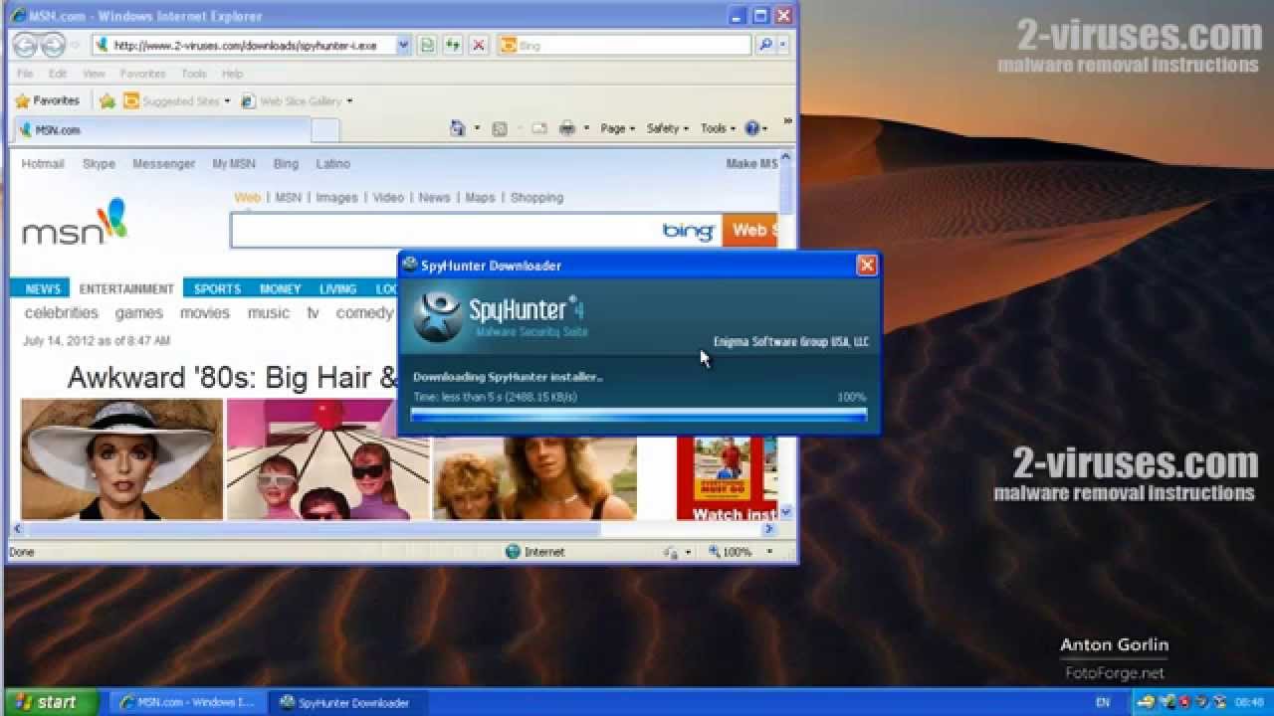
Task: Open the Tools dropdown in command bar
Action: [x=718, y=128]
